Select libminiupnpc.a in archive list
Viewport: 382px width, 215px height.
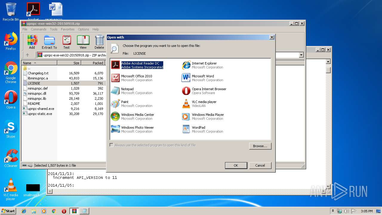coord(63,78)
